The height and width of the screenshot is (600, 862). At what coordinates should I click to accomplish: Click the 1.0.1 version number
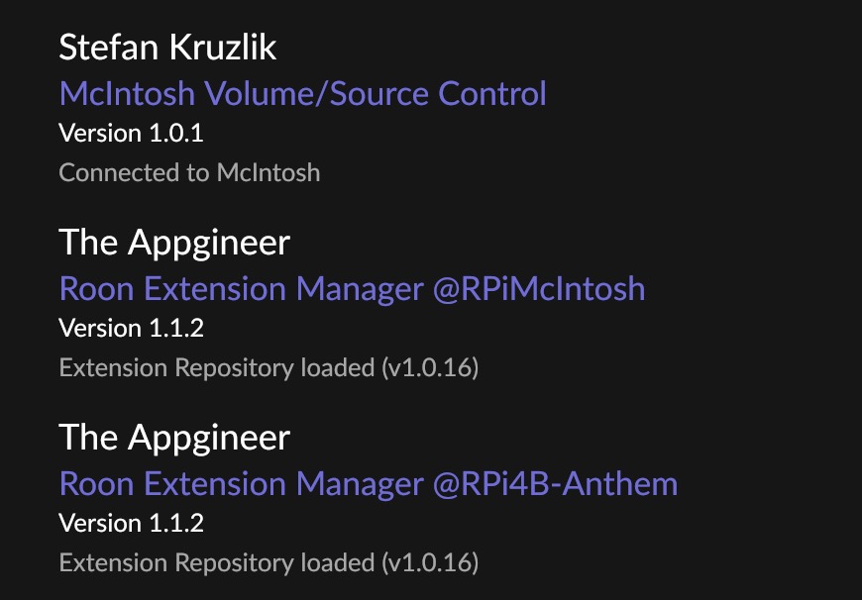click(x=176, y=133)
